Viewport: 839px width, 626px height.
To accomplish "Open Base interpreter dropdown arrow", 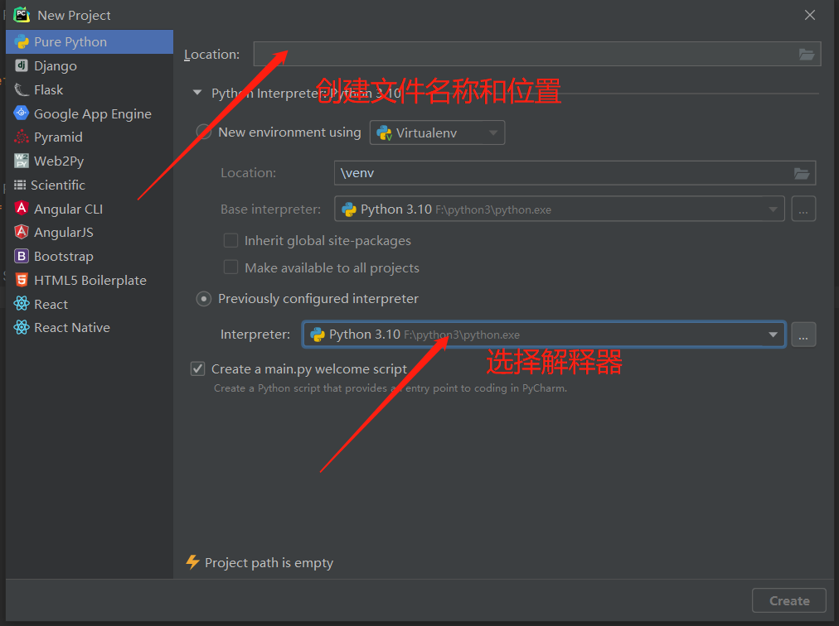I will tap(773, 209).
